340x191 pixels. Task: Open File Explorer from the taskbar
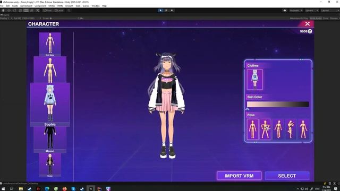[21, 189]
